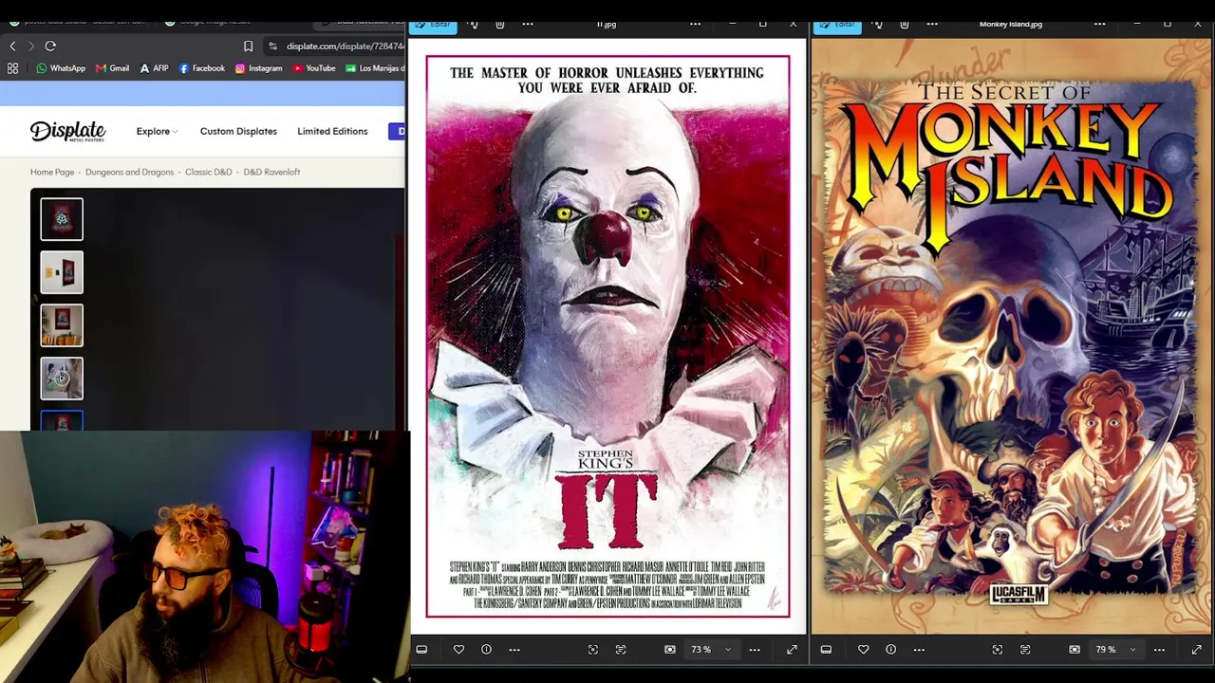Click the second scan-frame icon in Monkey Island viewer's bottom bar
This screenshot has width=1215, height=683.
coord(1025,650)
